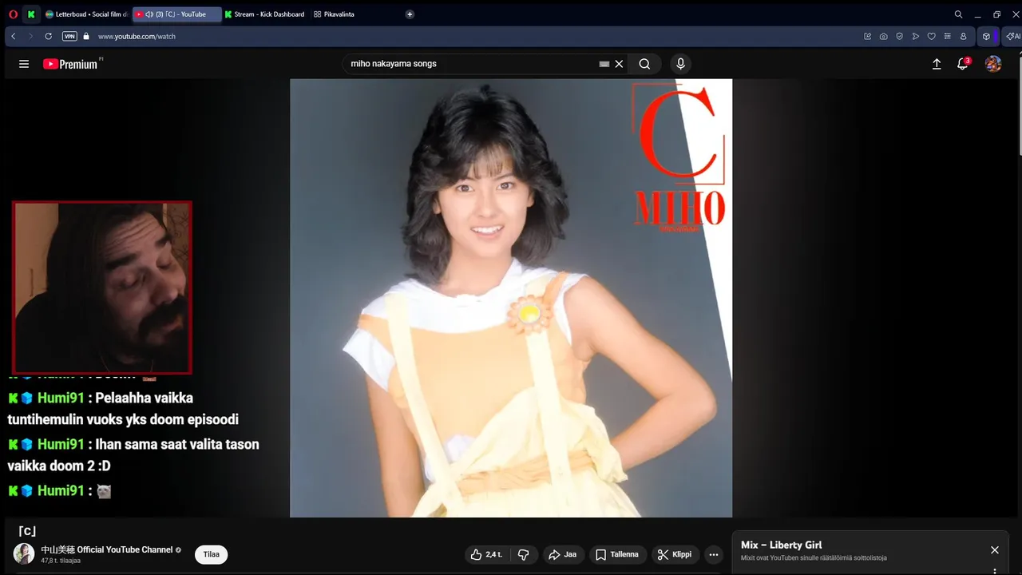Select the pinned Kick tab icon
The width and height of the screenshot is (1022, 575).
(31, 14)
